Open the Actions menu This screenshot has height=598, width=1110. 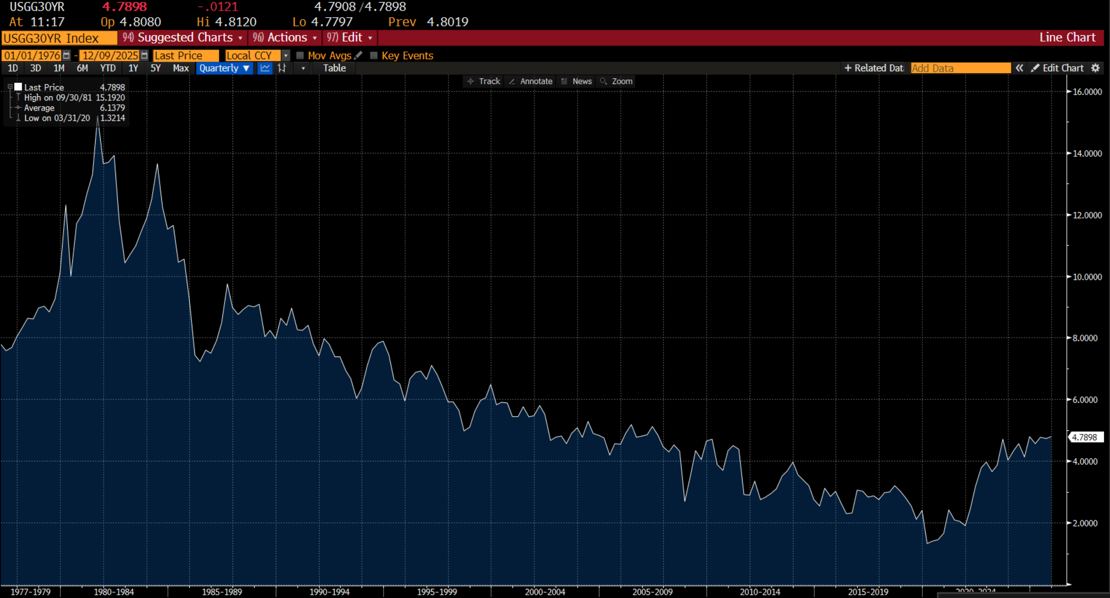pyautogui.click(x=285, y=37)
